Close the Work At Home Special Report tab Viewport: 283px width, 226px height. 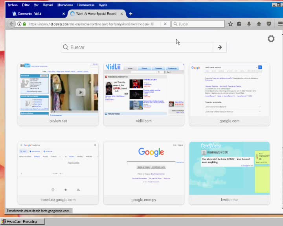point(121,14)
